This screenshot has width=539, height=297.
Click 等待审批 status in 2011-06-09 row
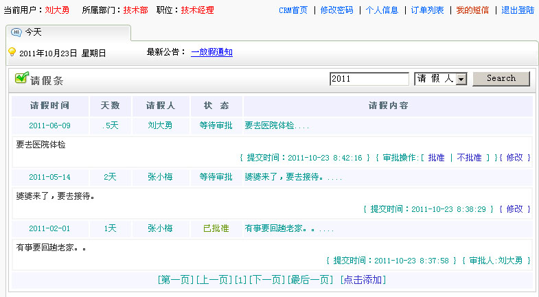[216, 126]
